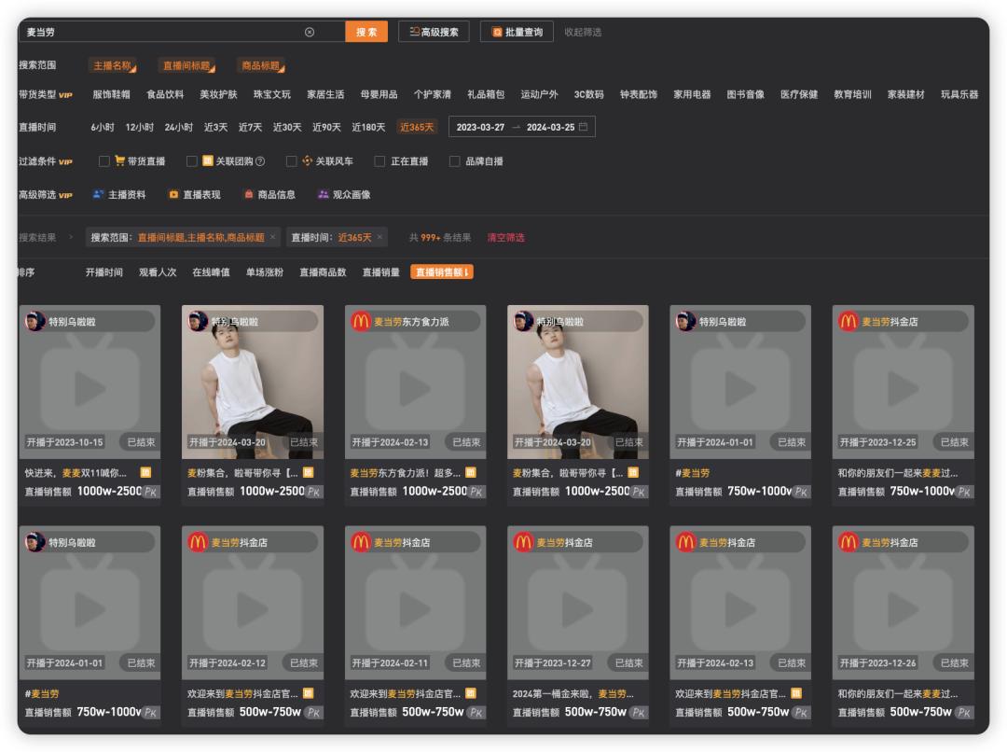Viewport: 1007px width, 752px height.
Task: Open the 商品信息 advanced filter icon
Action: pos(246,195)
